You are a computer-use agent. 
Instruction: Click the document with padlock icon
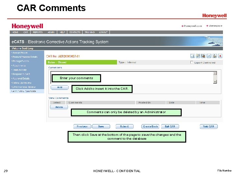point(203,56)
